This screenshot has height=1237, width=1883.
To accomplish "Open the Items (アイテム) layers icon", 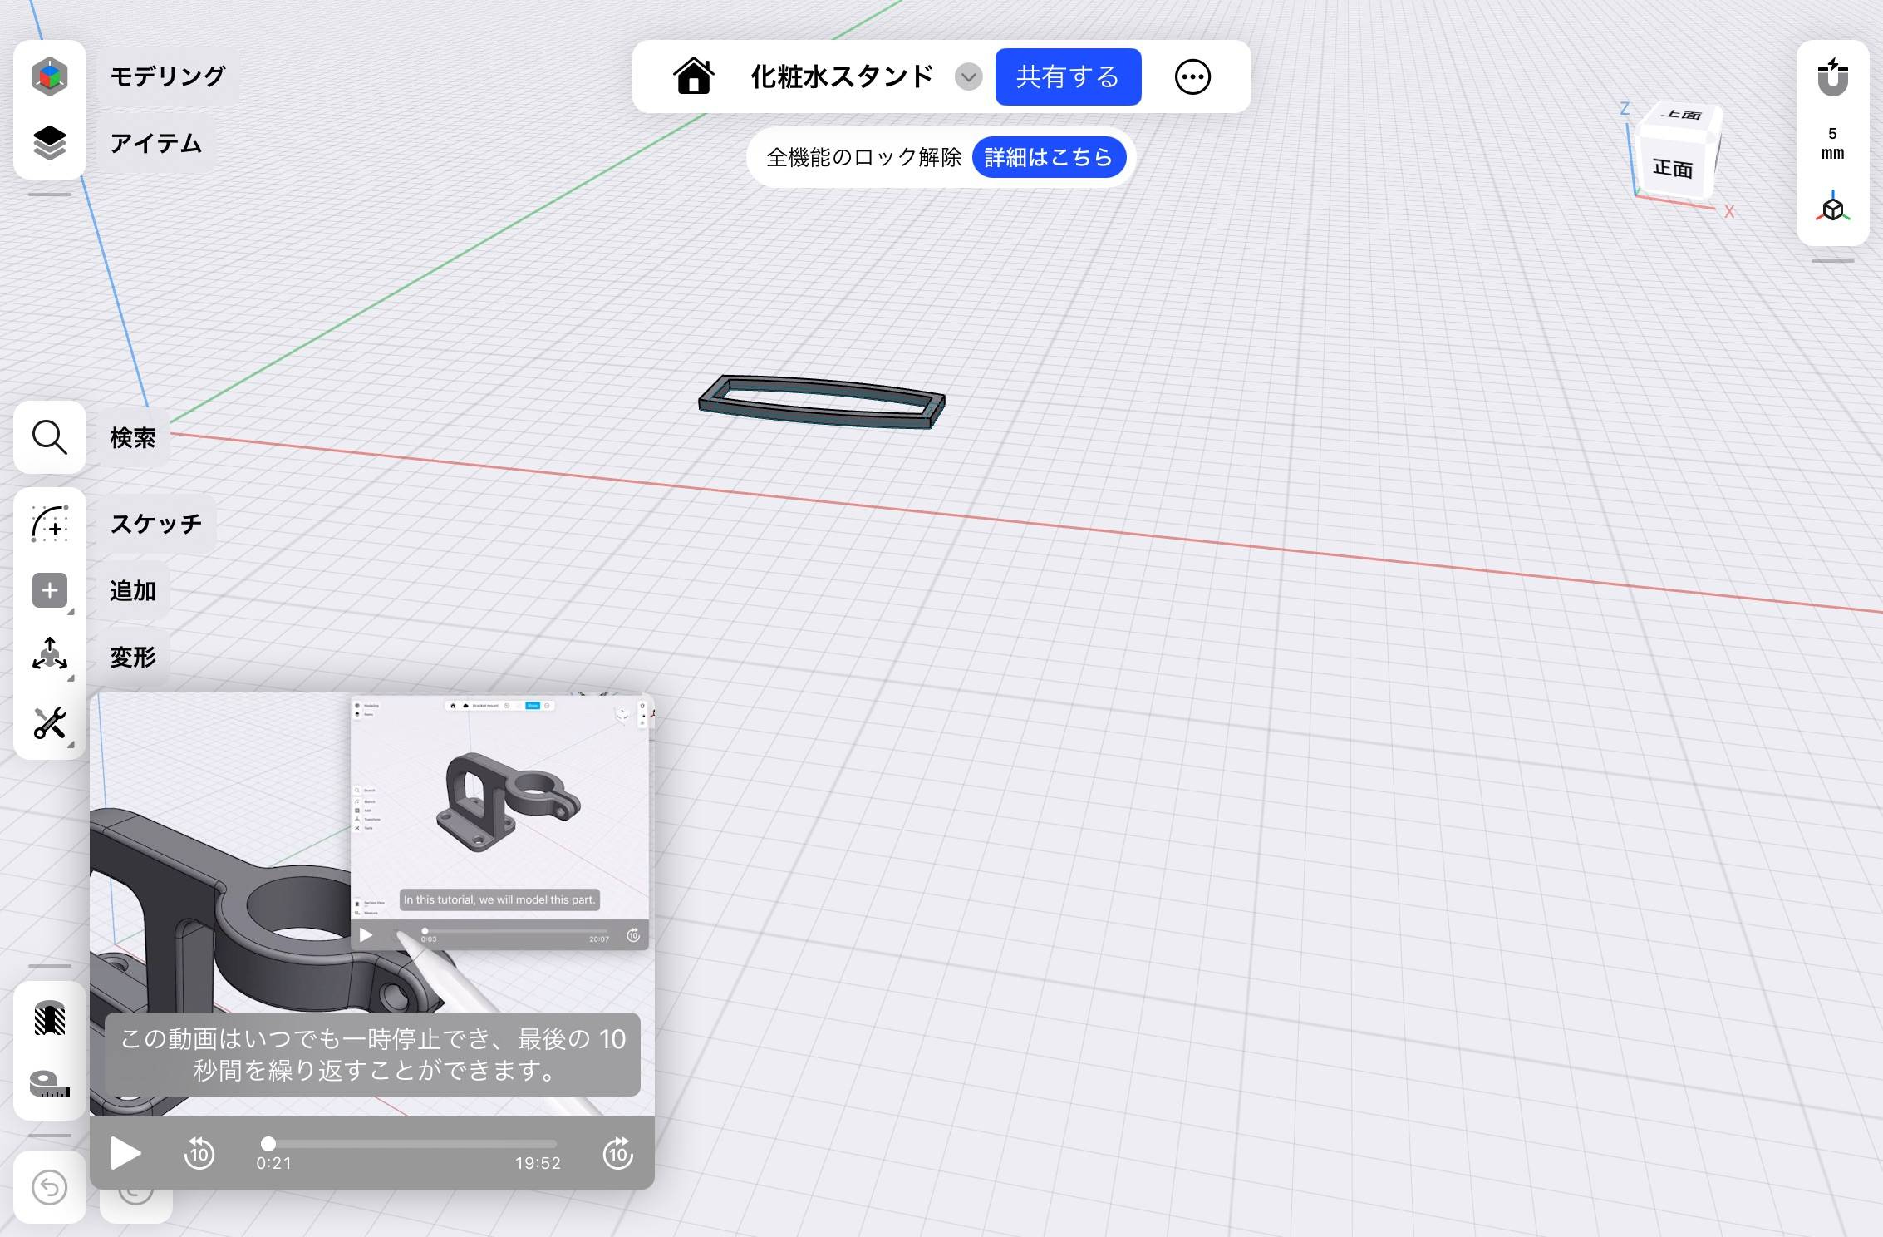I will pos(49,143).
